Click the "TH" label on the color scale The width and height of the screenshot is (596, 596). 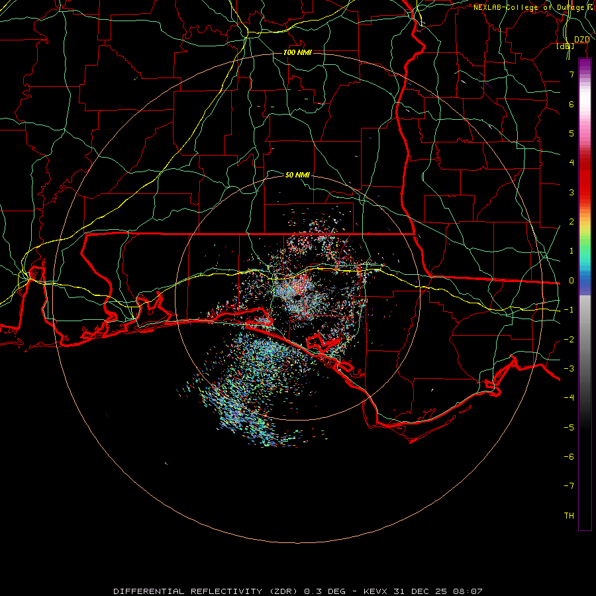pos(569,516)
